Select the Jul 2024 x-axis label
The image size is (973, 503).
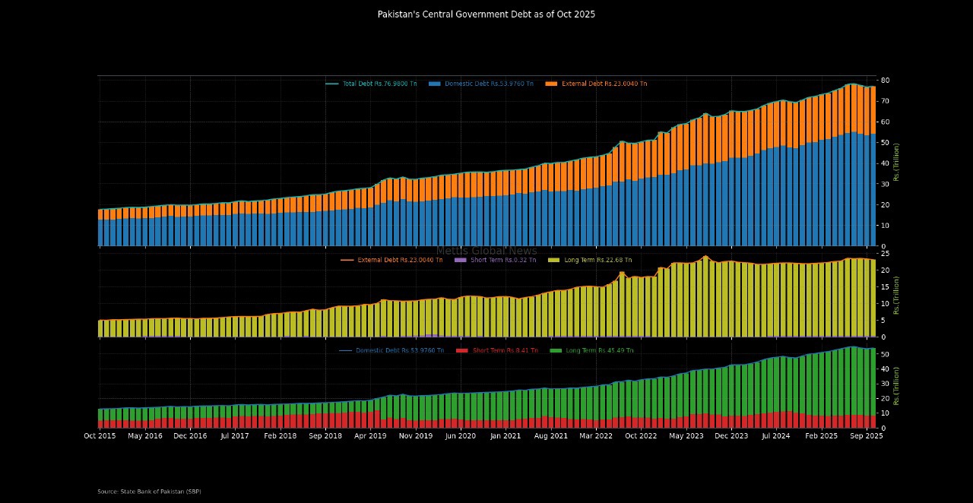[776, 436]
